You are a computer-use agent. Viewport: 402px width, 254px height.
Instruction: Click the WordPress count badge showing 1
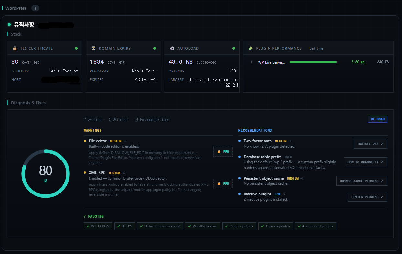pyautogui.click(x=35, y=8)
